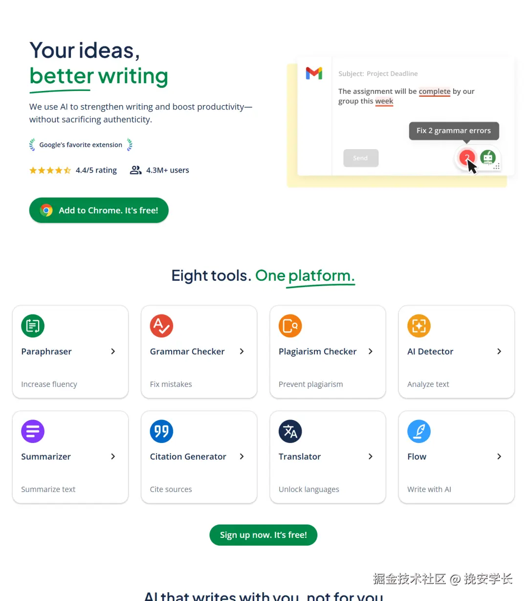Click the AI Detector icon
The image size is (528, 601).
419,326
